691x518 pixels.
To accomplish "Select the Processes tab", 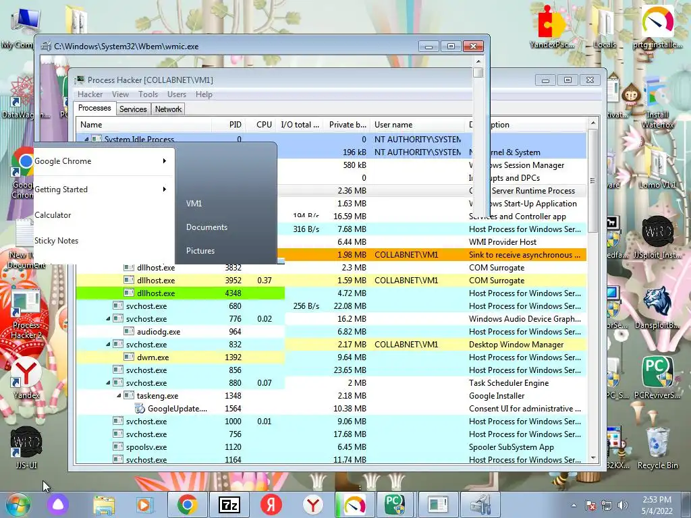I will coord(94,109).
